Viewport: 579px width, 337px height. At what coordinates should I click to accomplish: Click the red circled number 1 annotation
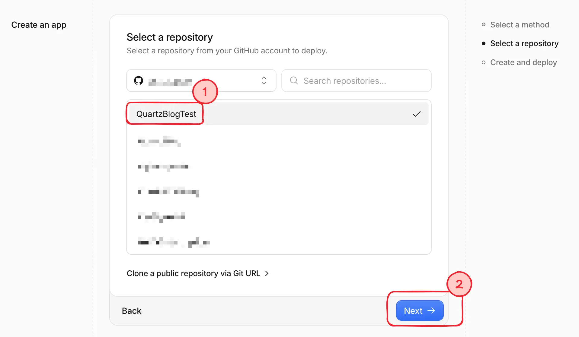(205, 91)
